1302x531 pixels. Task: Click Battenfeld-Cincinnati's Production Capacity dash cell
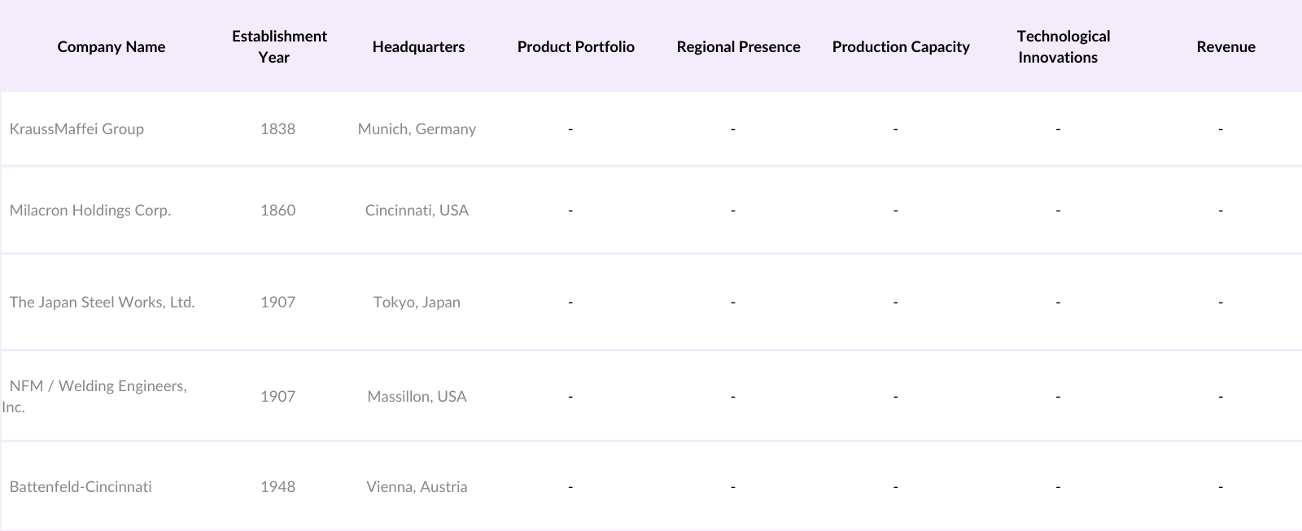coord(895,486)
